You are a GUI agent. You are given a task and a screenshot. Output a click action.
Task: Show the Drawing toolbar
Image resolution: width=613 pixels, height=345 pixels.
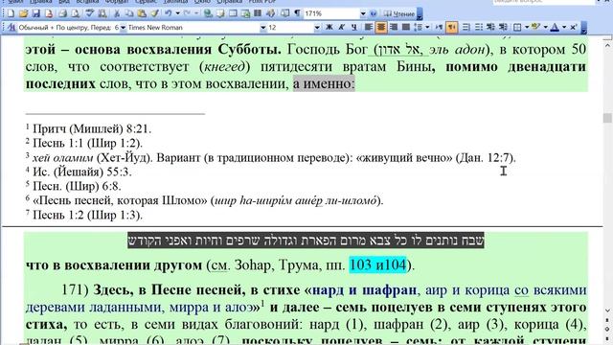pyautogui.click(x=270, y=13)
